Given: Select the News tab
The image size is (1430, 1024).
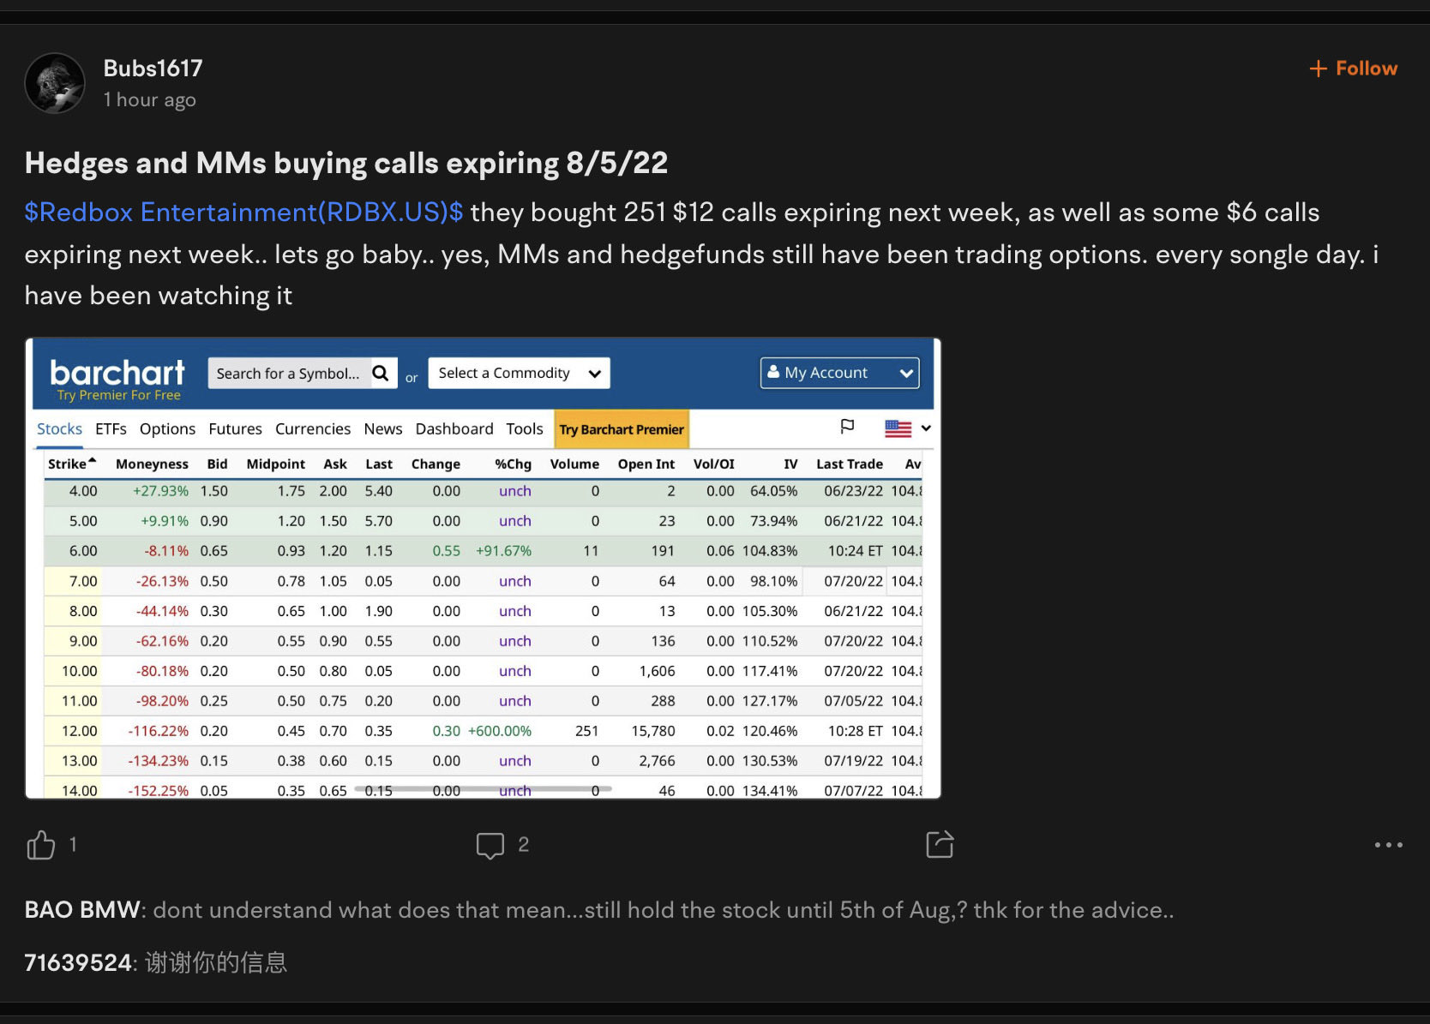Looking at the screenshot, I should [x=382, y=429].
